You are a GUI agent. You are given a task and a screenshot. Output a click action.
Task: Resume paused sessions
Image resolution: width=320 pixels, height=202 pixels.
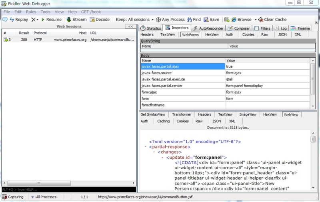(52, 20)
